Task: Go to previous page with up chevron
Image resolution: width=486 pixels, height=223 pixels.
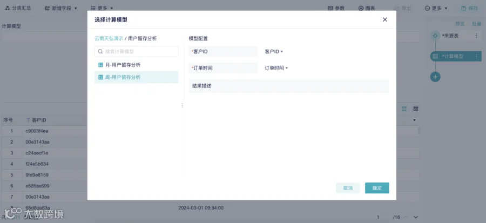Action: click(406, 217)
